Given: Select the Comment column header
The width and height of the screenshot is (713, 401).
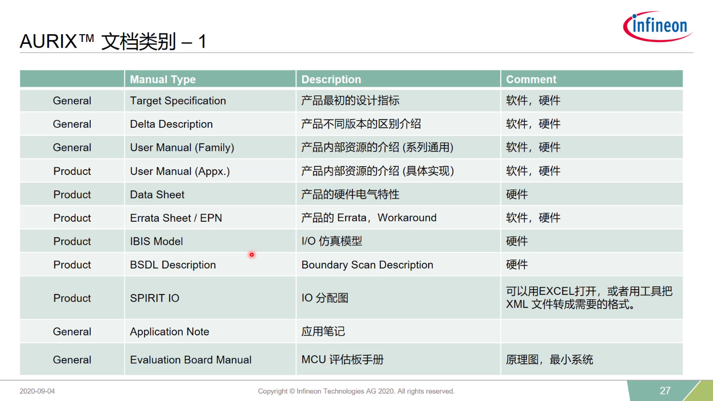Looking at the screenshot, I should pos(530,79).
